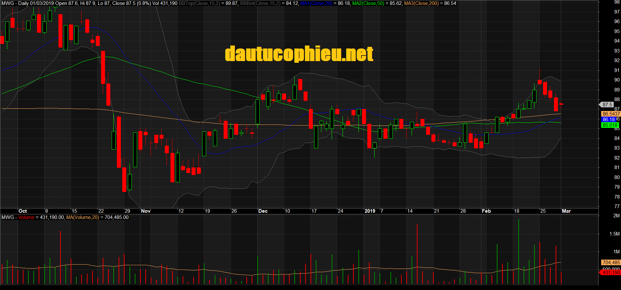This screenshot has width=621, height=290.
Task: Click the orange 704,485 volume tag
Action: pos(611,263)
